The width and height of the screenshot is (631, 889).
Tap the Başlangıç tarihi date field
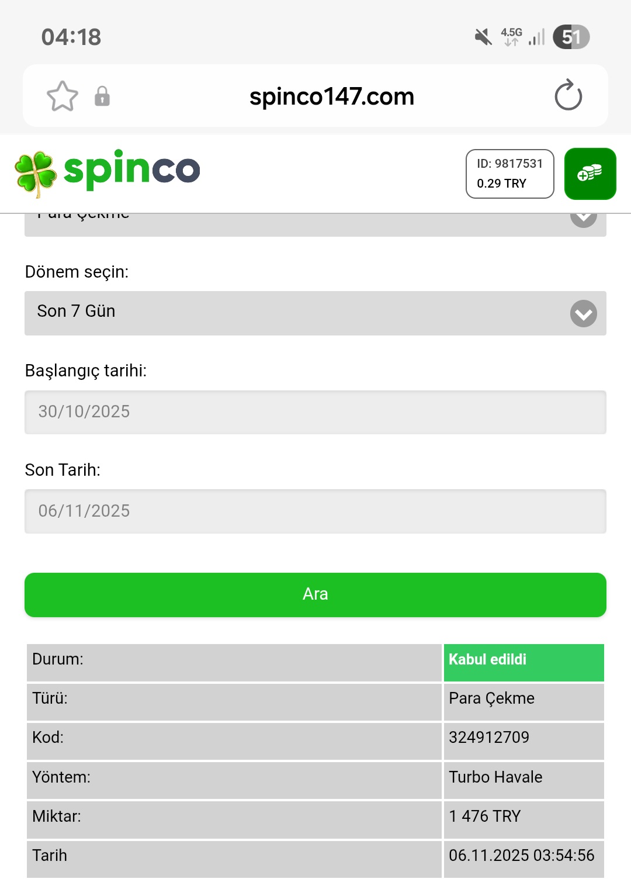(x=315, y=412)
